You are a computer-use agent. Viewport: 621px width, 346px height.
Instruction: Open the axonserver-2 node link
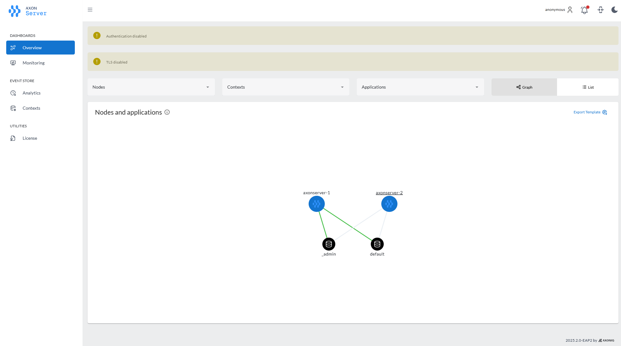[389, 192]
